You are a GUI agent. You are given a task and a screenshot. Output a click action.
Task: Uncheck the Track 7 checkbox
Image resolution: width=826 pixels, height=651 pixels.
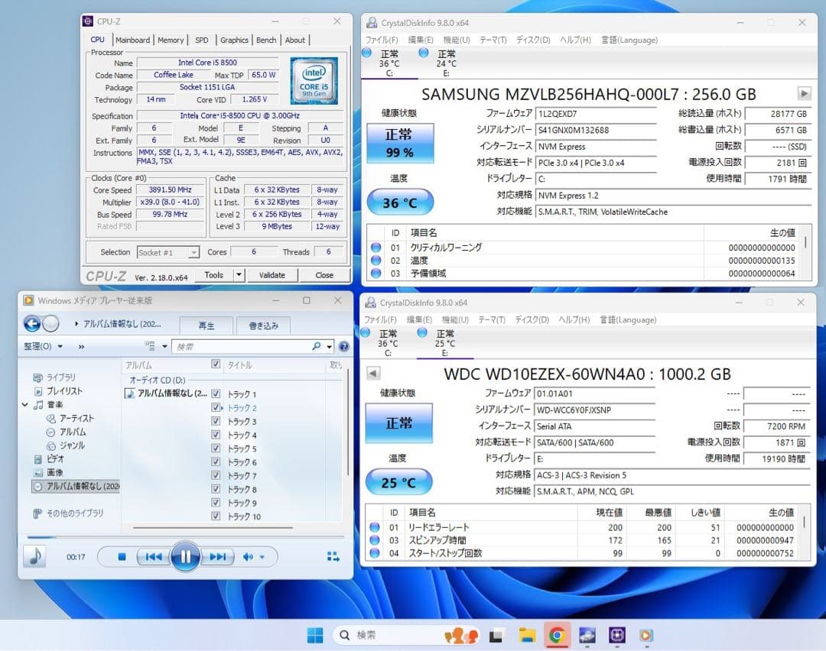(x=216, y=475)
